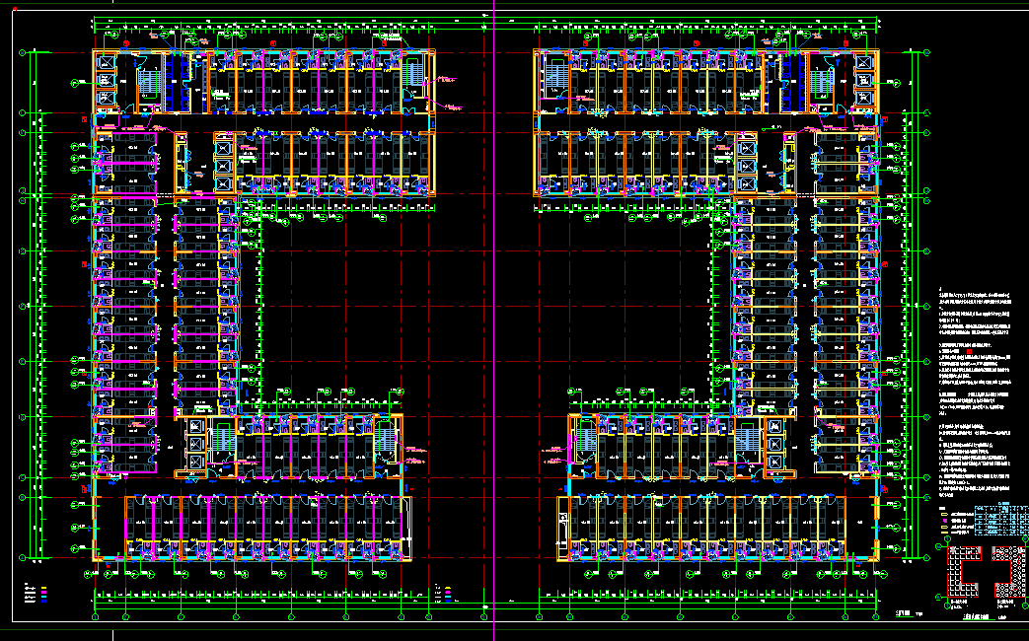Click the stairwell at the right end of top-left wing
Screen dimensions: 1029x641
click(412, 77)
